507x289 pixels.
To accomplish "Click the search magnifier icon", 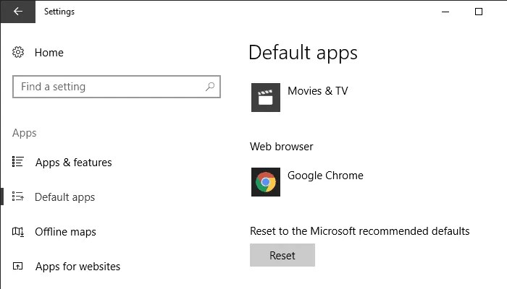I will point(210,87).
